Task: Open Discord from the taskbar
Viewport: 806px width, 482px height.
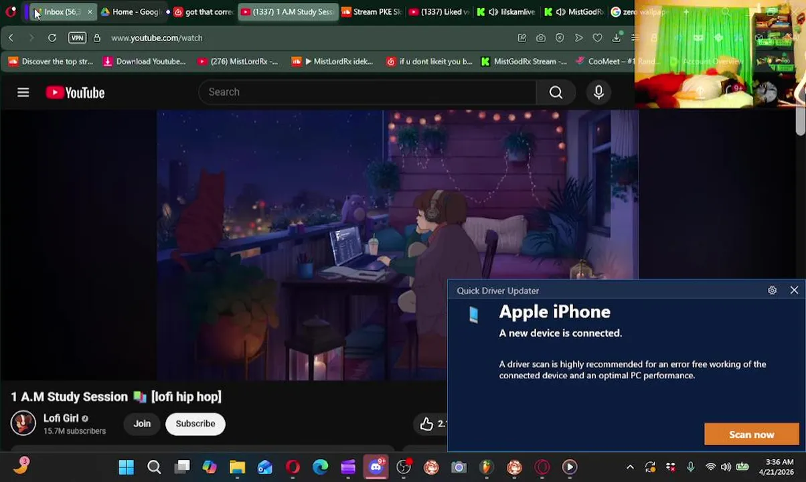Action: coord(376,467)
